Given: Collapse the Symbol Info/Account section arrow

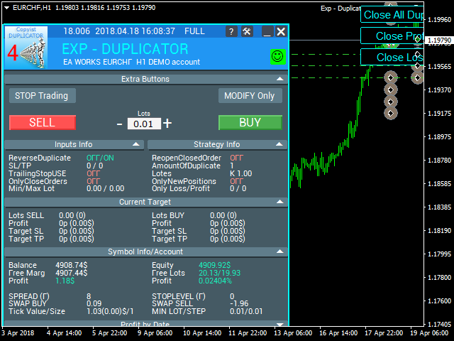Looking at the screenshot, I should pyautogui.click(x=279, y=251).
